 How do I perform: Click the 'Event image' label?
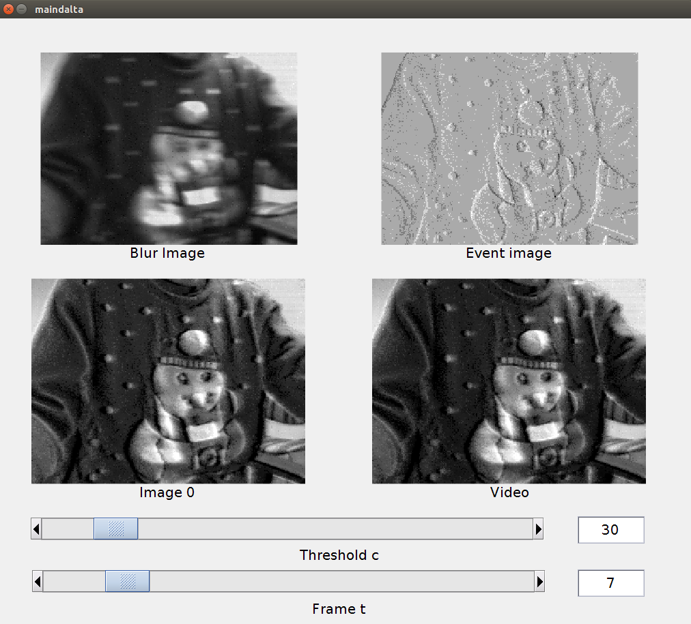(x=509, y=253)
